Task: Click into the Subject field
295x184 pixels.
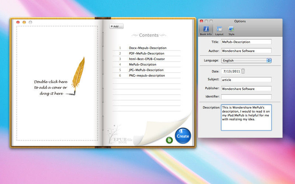Action: (246, 79)
